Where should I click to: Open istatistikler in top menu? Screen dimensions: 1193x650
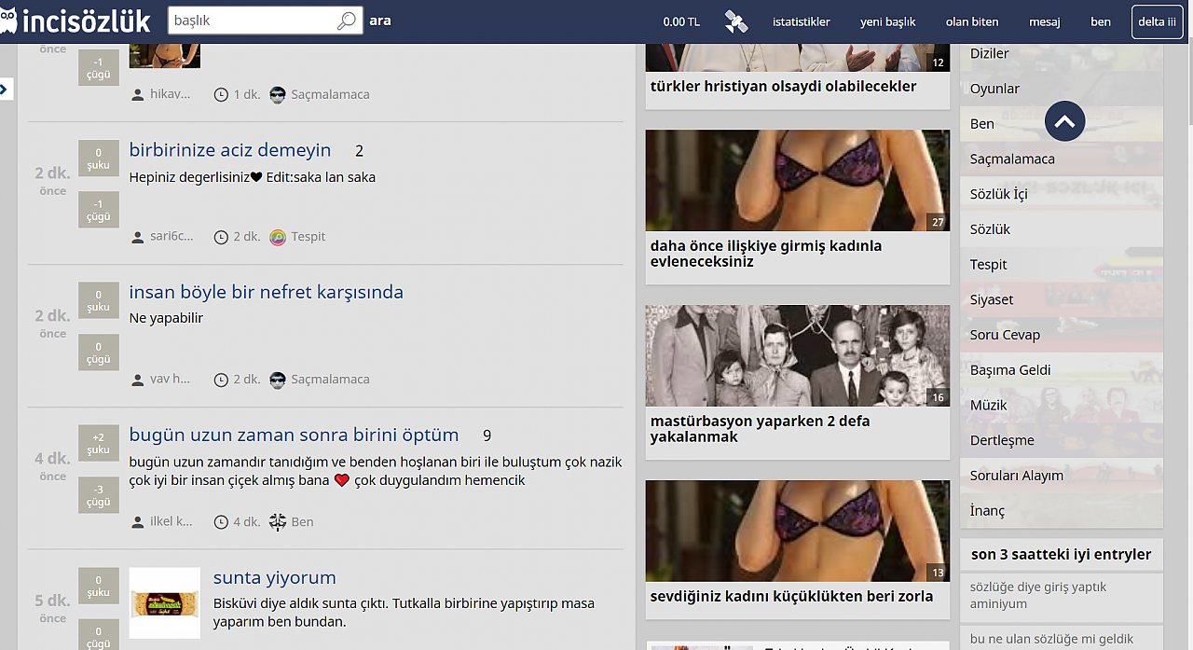coord(802,21)
